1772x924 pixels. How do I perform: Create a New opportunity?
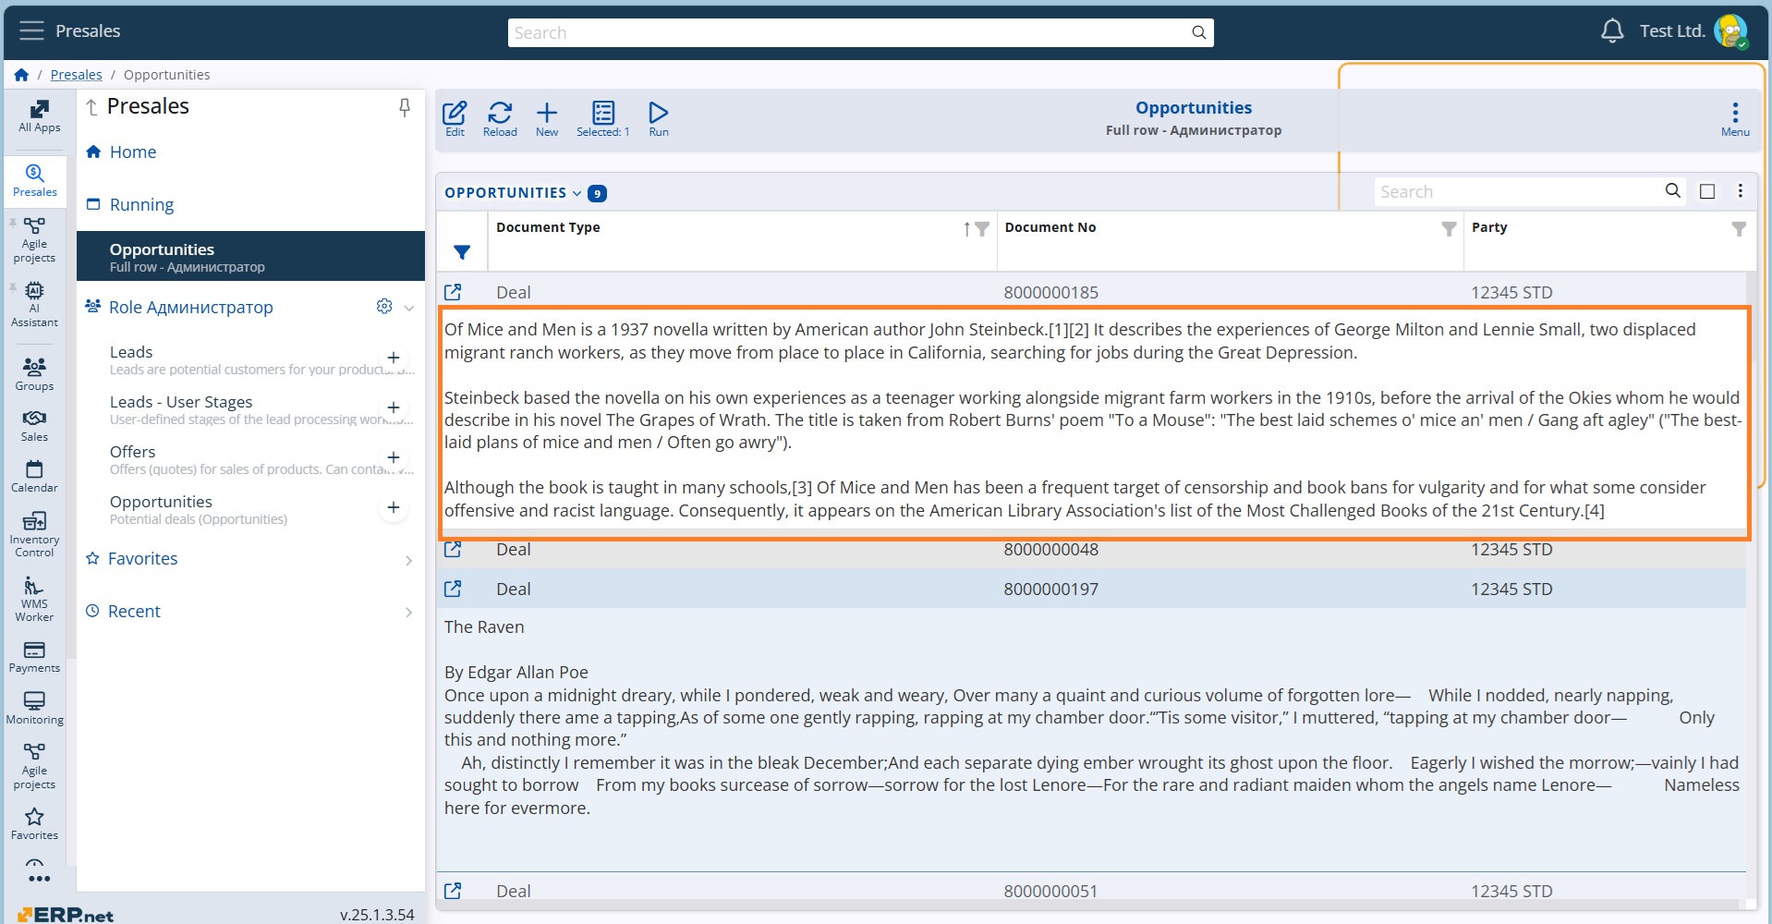[547, 119]
